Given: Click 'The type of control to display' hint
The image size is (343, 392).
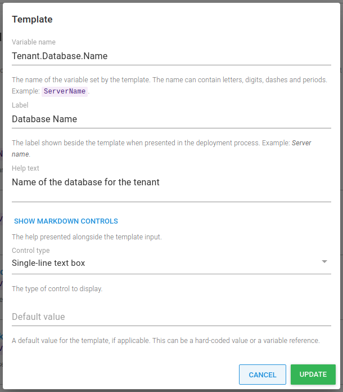Looking at the screenshot, I should [57, 289].
